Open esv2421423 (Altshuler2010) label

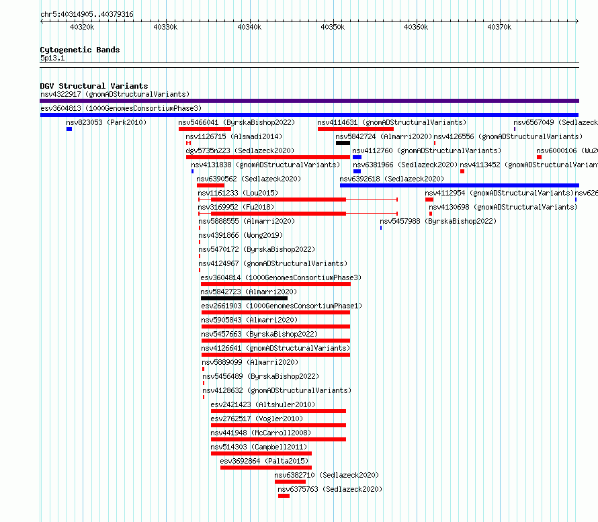coord(263,404)
